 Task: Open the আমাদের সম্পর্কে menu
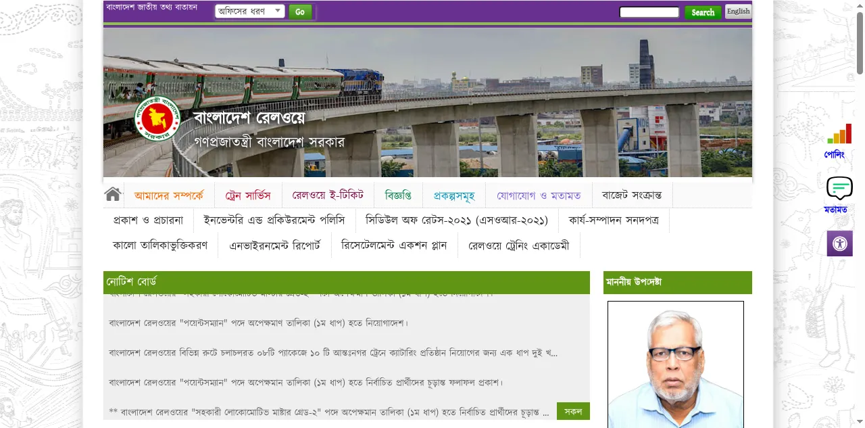(x=168, y=196)
